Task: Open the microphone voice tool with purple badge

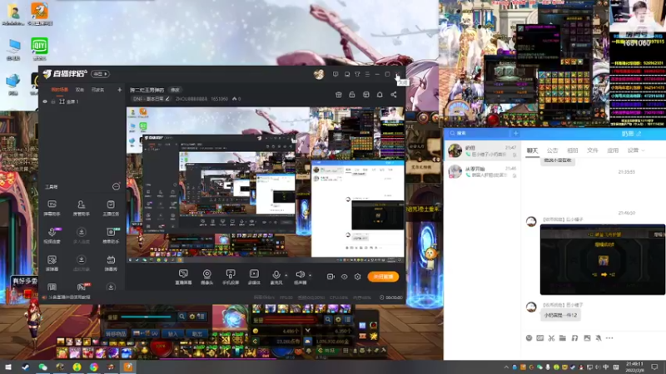Action: (x=52, y=235)
